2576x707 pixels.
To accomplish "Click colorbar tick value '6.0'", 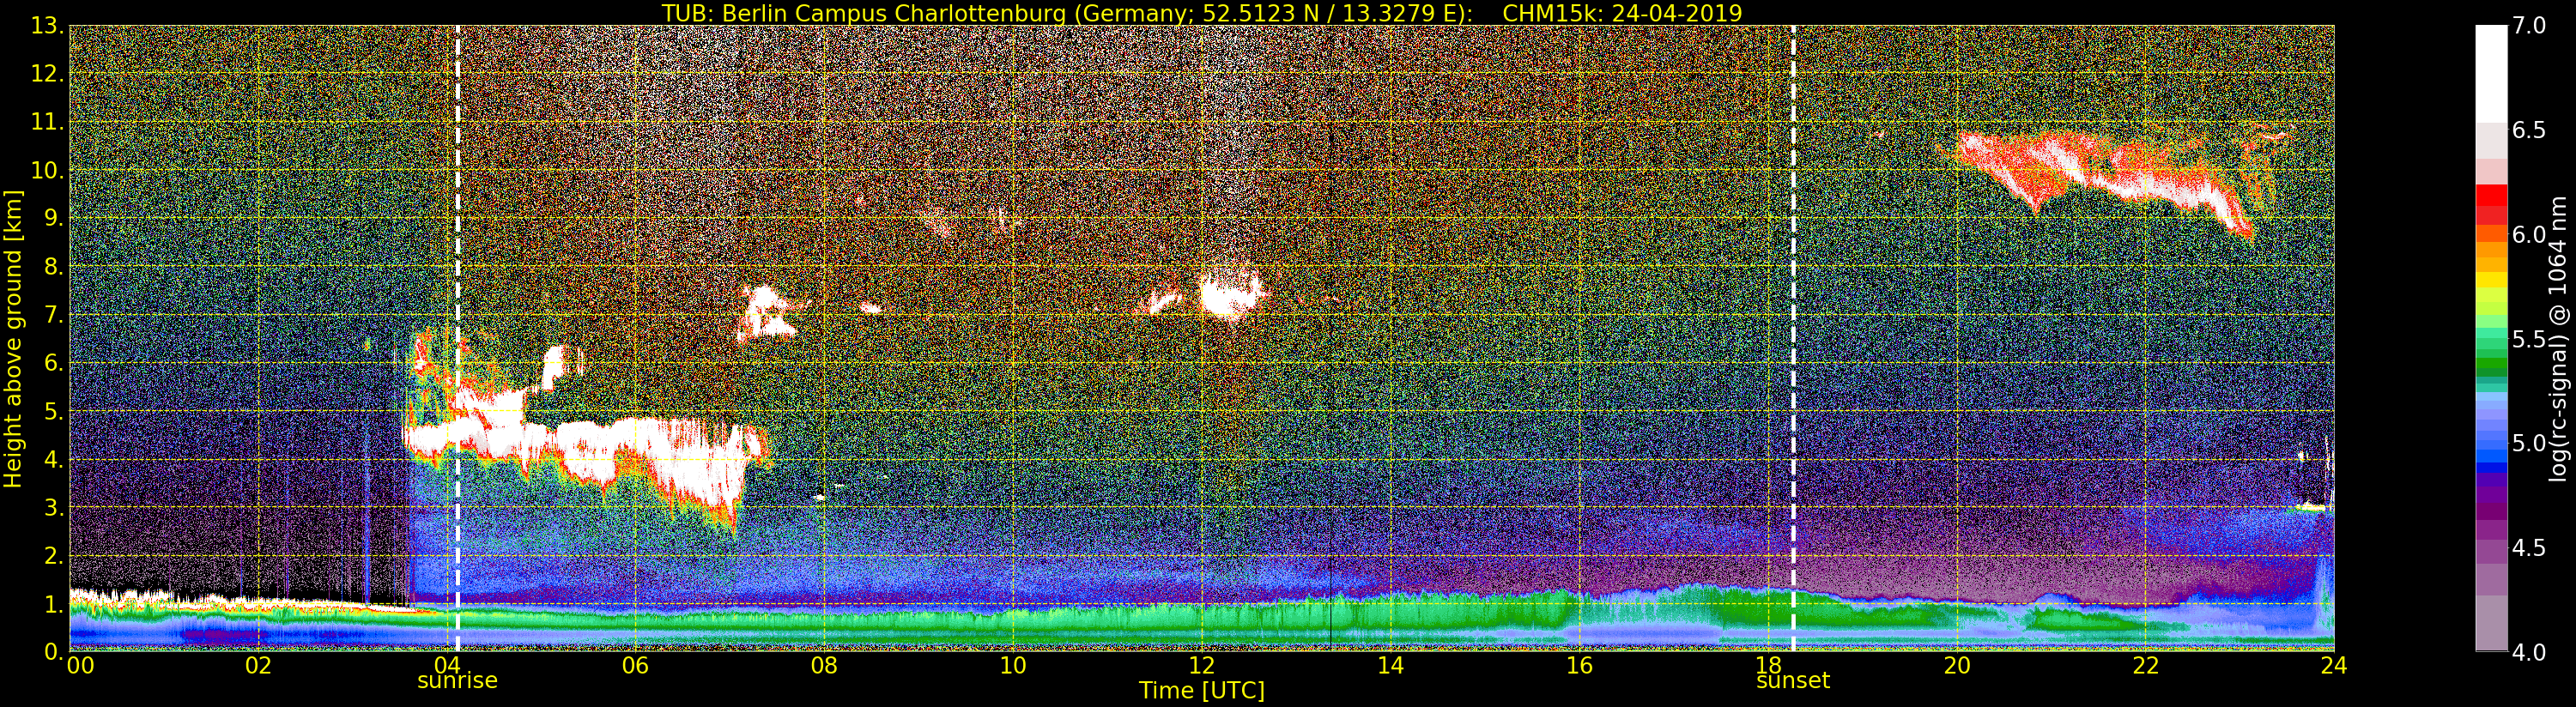I will (x=2530, y=234).
